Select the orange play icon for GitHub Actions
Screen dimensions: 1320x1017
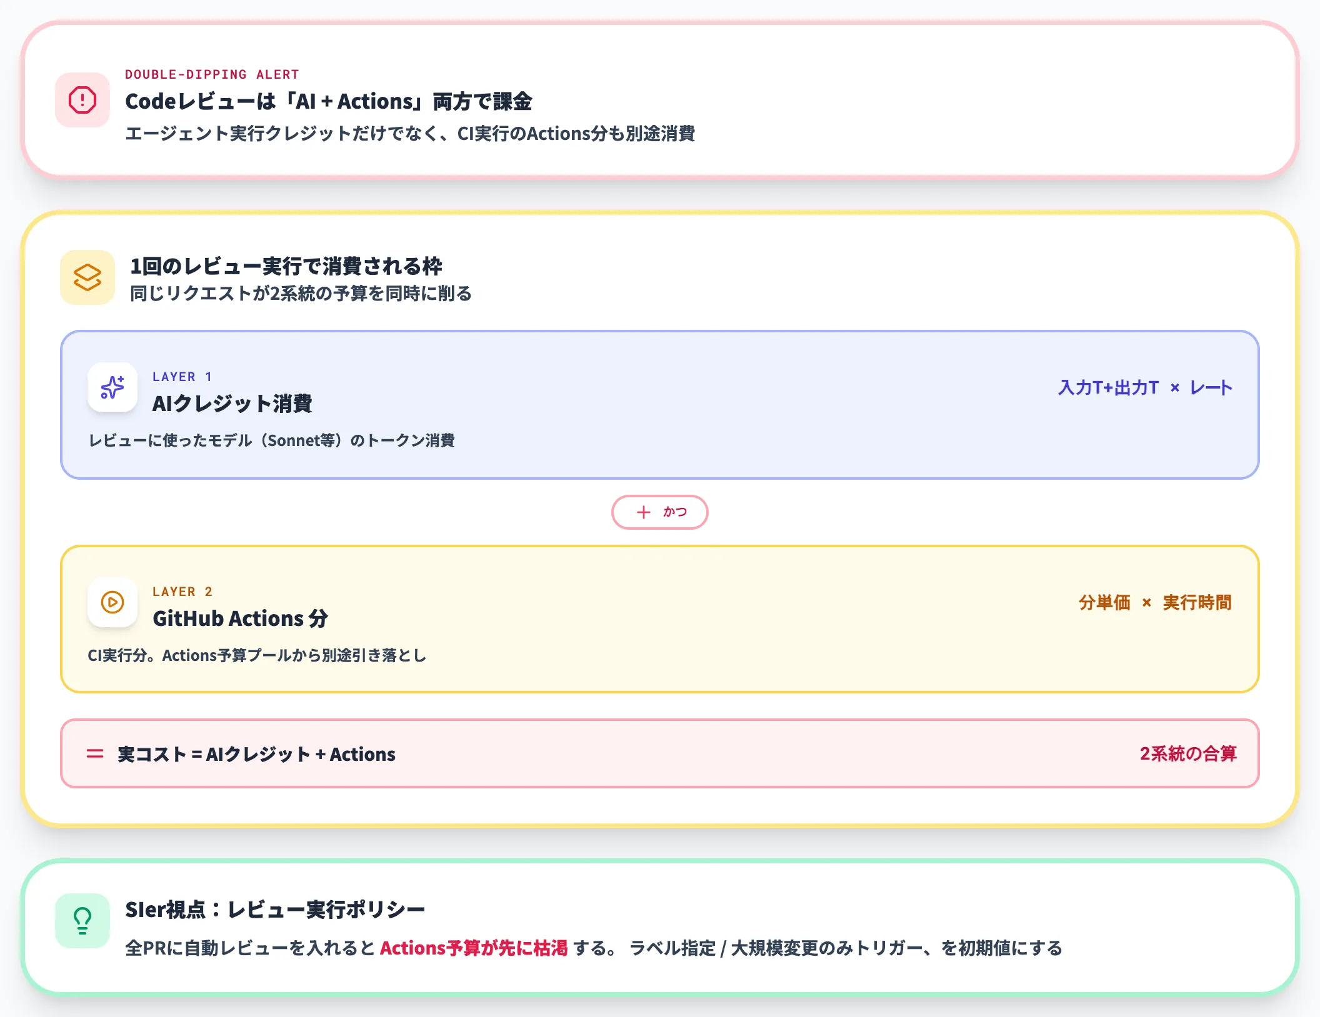pyautogui.click(x=112, y=602)
